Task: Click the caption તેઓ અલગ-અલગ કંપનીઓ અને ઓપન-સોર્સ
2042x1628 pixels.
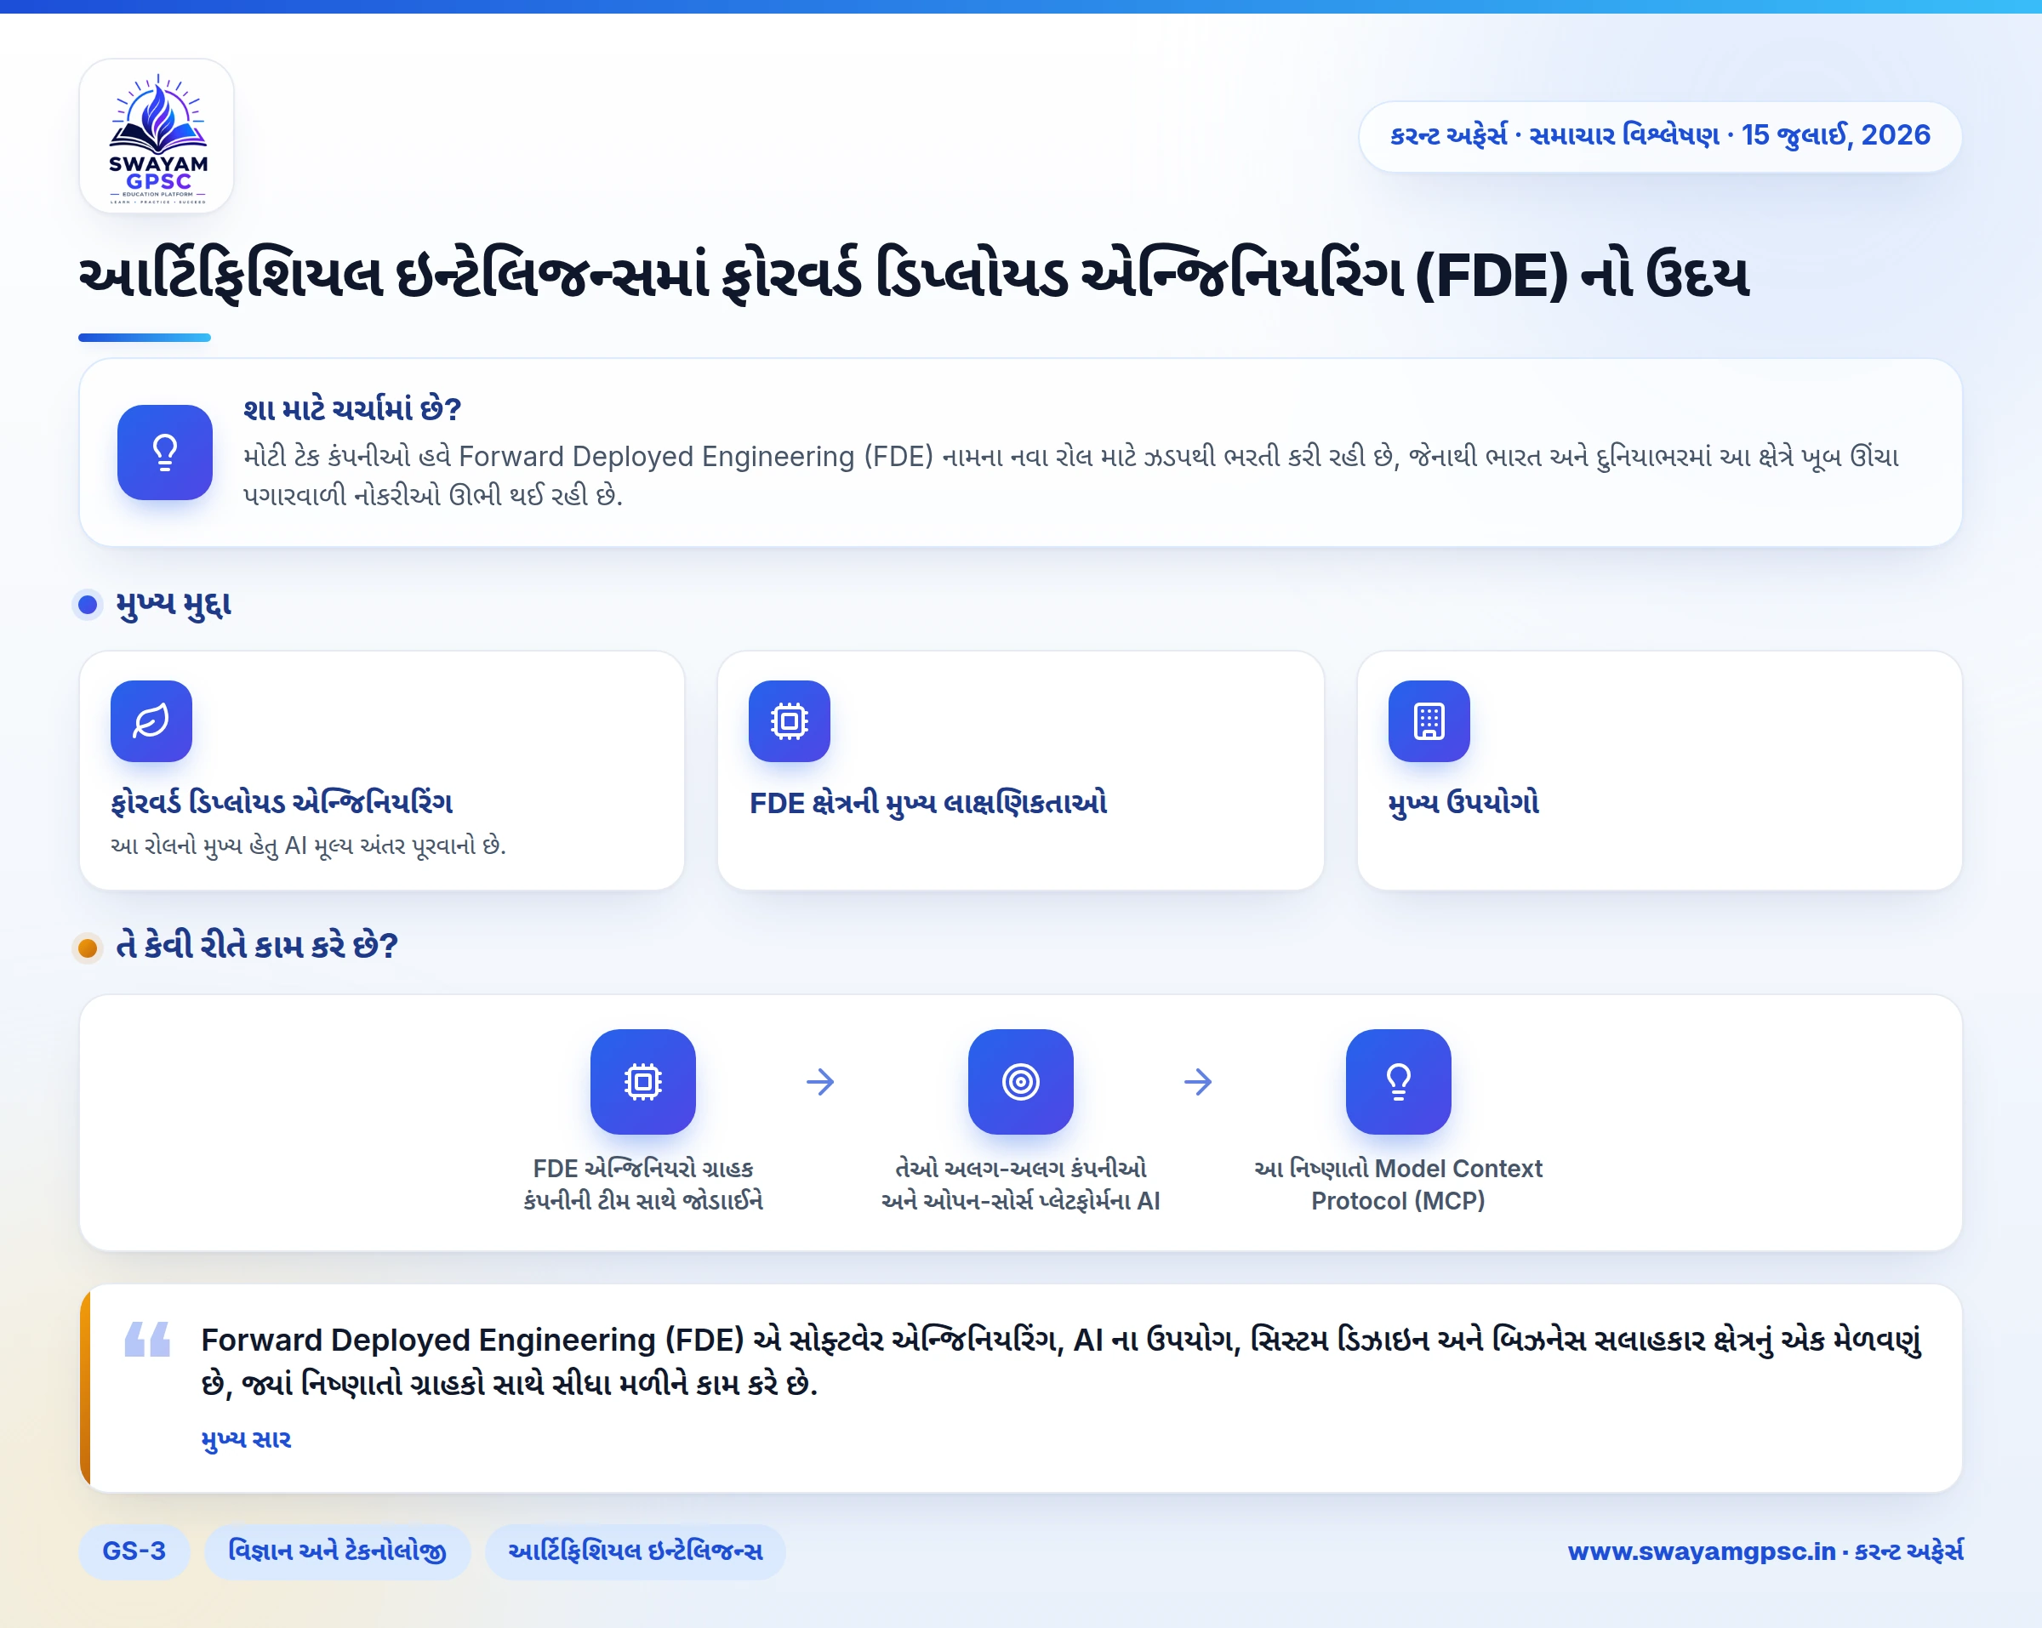Action: (1020, 1185)
